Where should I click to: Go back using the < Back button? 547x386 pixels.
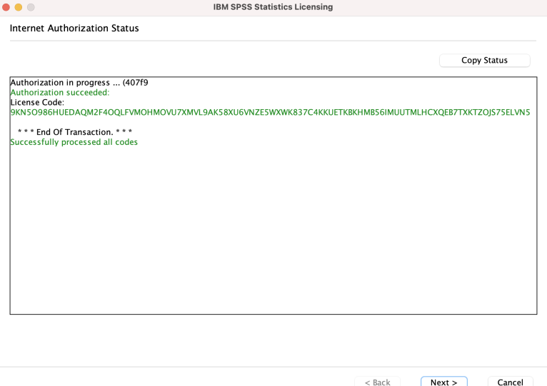378,382
